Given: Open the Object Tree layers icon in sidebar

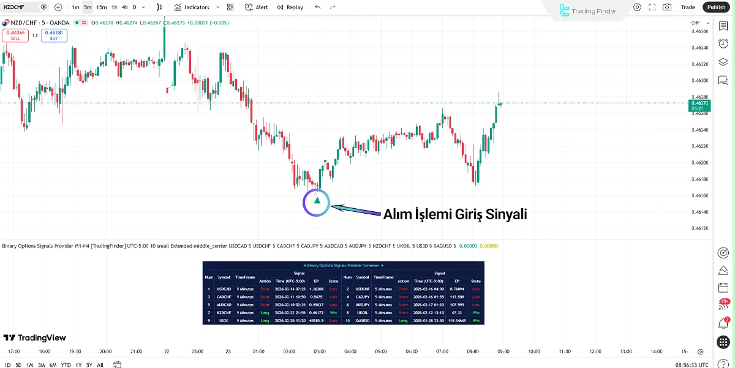Looking at the screenshot, I should coord(723,62).
